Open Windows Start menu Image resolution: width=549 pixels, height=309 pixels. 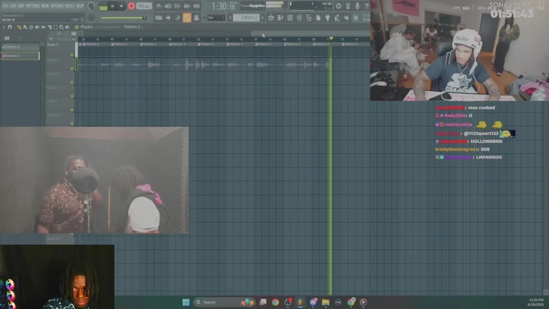pyautogui.click(x=186, y=302)
